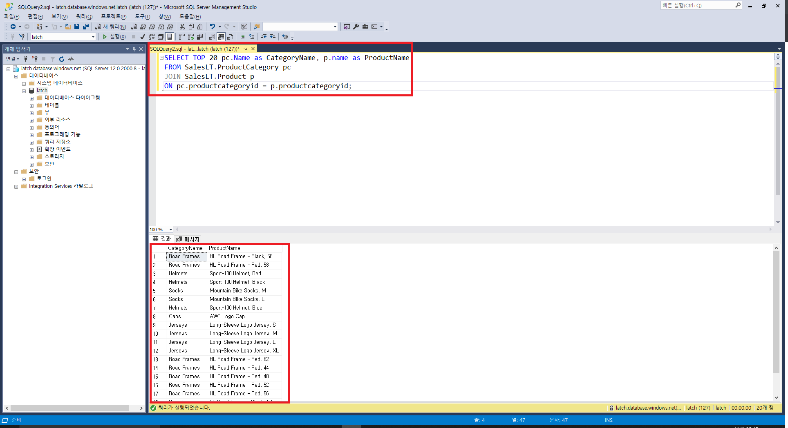Screen dimensions: 788x428
Task: Open the find combo box dropdown
Action: point(335,27)
